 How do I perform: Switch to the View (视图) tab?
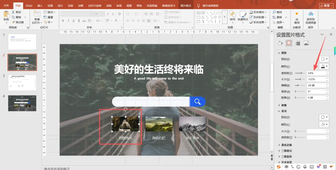(129, 6)
